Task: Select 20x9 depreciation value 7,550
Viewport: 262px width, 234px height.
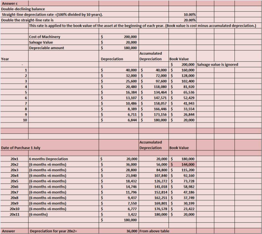Action: pos(119,203)
